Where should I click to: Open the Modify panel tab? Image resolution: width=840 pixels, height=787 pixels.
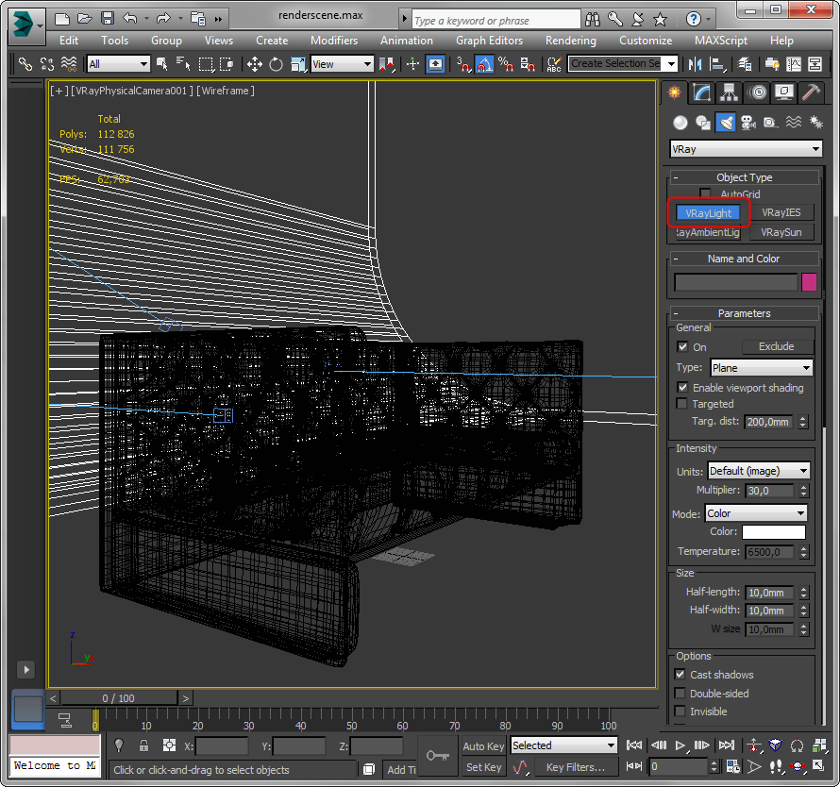pos(700,92)
